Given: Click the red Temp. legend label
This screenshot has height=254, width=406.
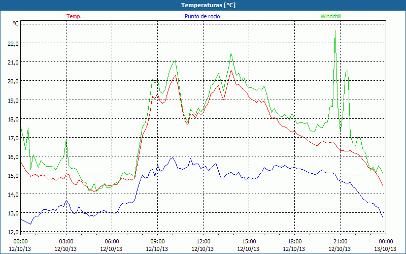Looking at the screenshot, I should coord(74,16).
